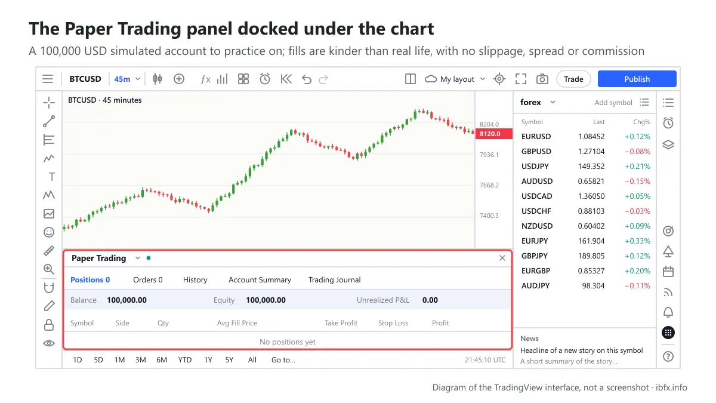
Task: Select the XABCD pattern tool
Action: pyautogui.click(x=49, y=195)
